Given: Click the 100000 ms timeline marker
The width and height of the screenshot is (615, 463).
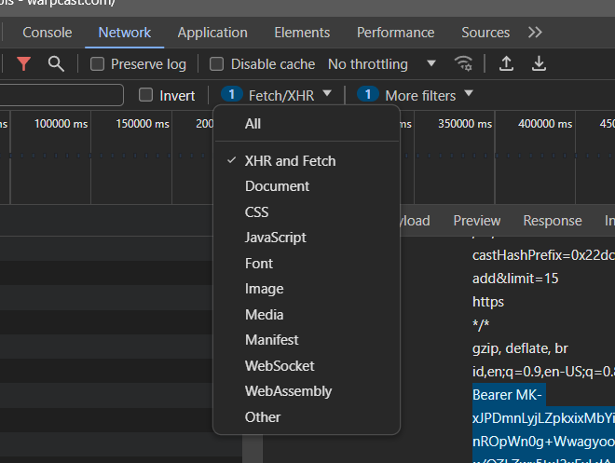Looking at the screenshot, I should click(61, 124).
